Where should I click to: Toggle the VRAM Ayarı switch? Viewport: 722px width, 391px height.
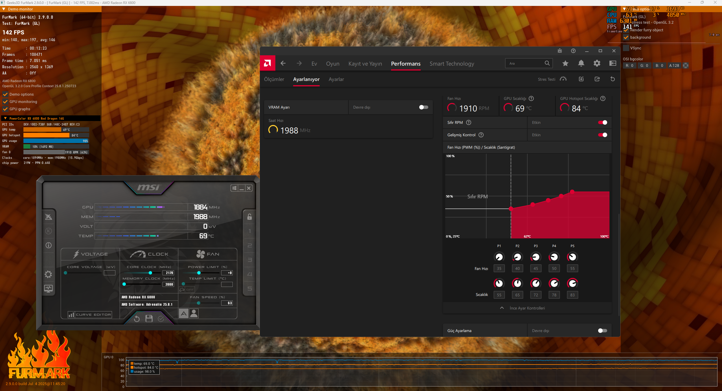[423, 107]
